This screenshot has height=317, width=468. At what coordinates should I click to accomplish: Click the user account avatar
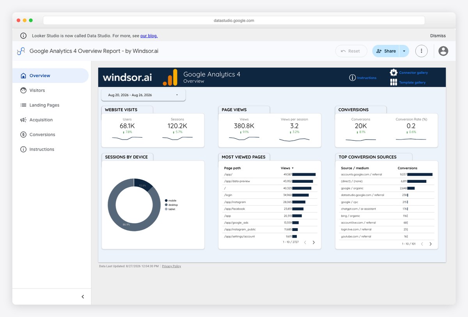pos(443,51)
